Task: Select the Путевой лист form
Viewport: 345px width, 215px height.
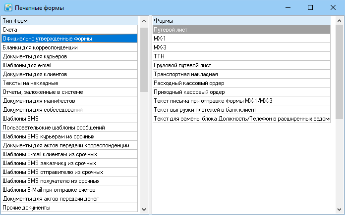Action: point(241,30)
